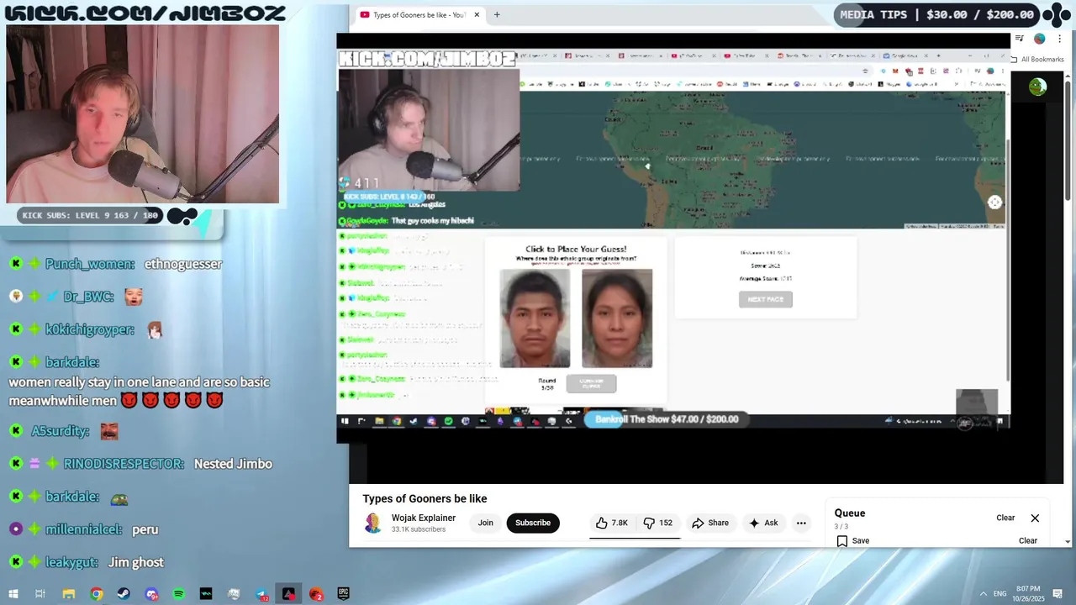
Task: Click the Pepe frog avatar in the sidebar
Action: 1037,87
